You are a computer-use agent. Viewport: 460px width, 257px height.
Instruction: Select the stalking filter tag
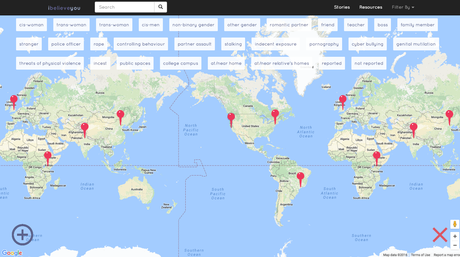(233, 44)
